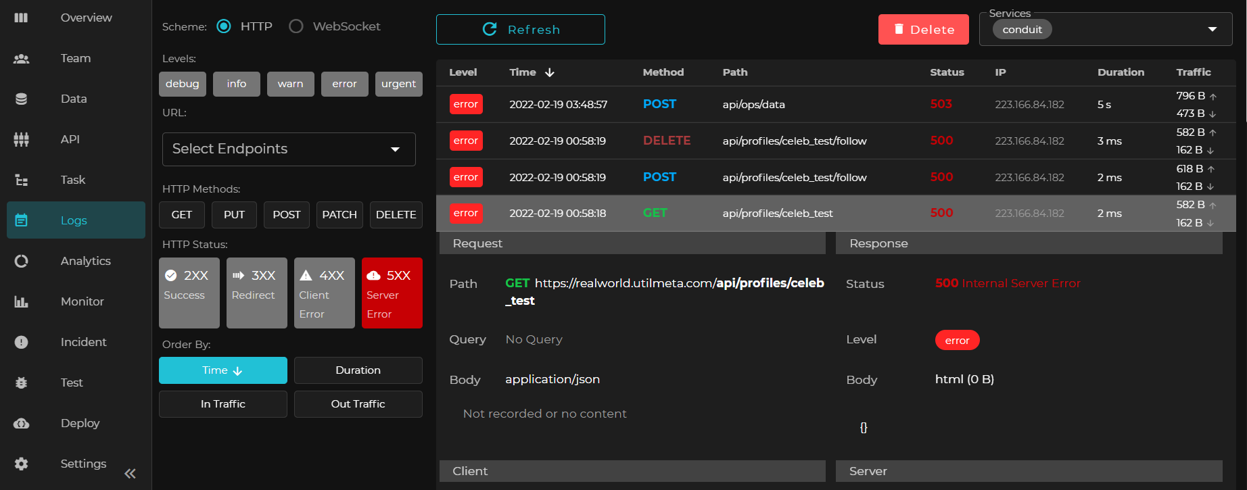Select the HTTP scheme radio button

tap(224, 26)
